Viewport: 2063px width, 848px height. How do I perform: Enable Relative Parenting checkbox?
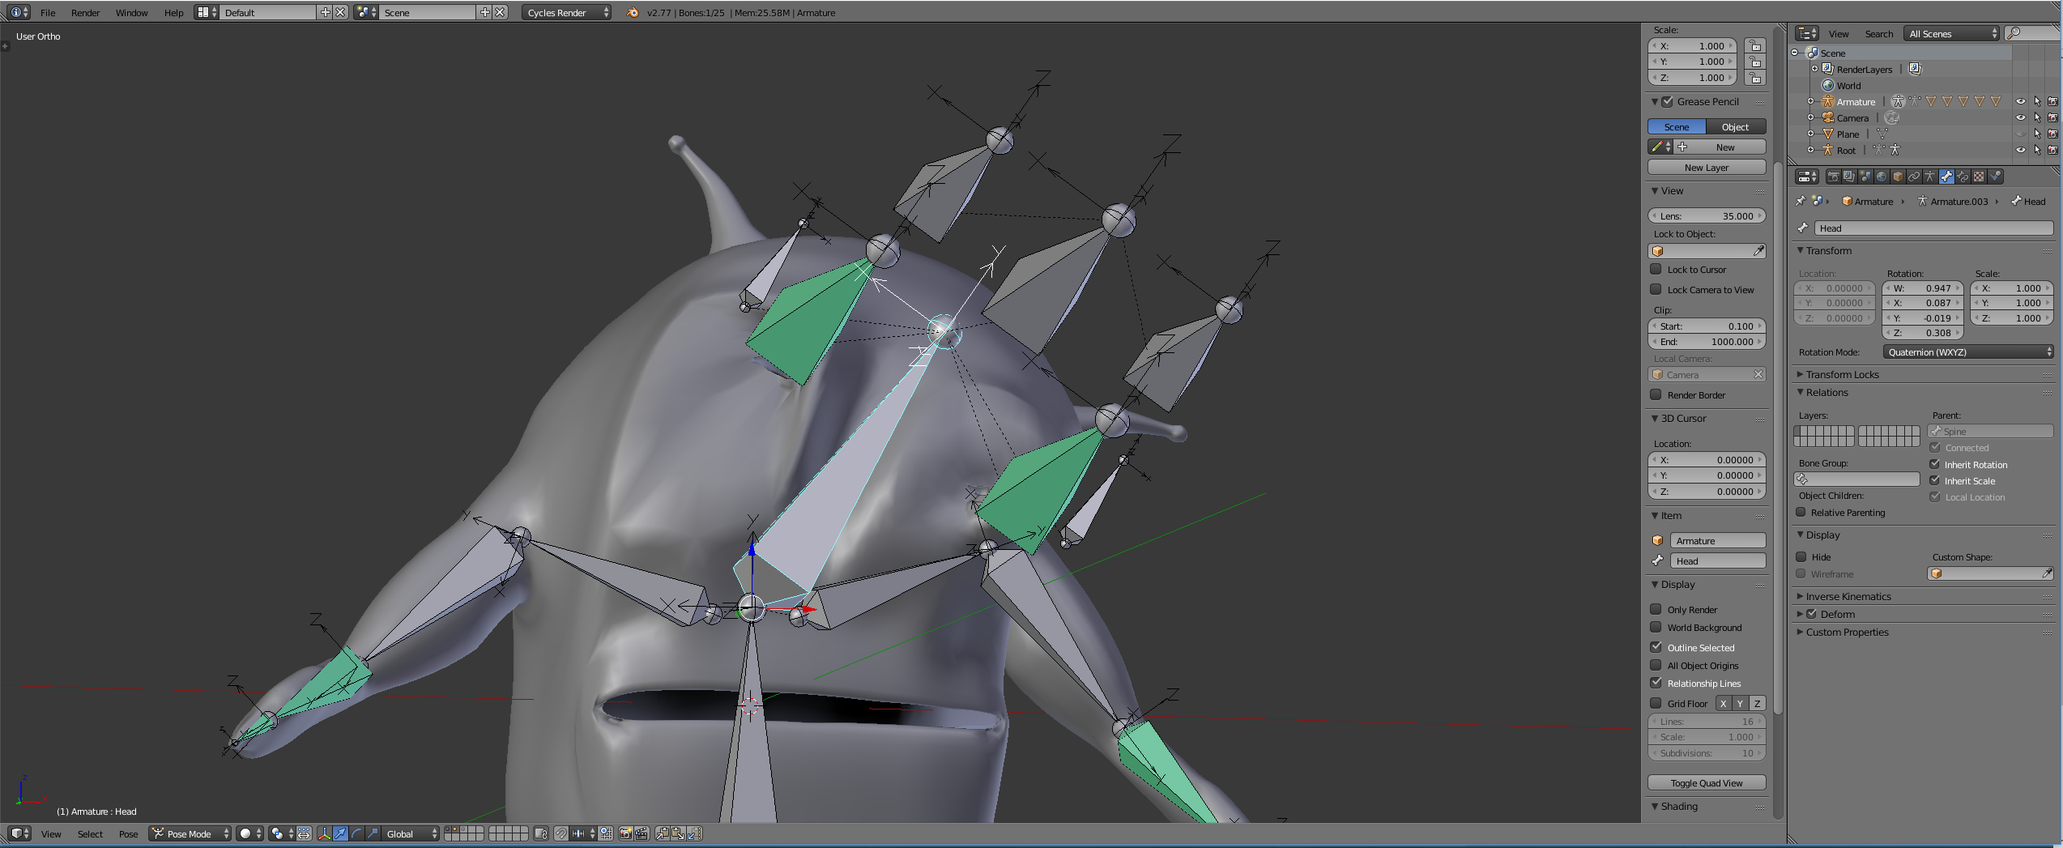point(1801,512)
